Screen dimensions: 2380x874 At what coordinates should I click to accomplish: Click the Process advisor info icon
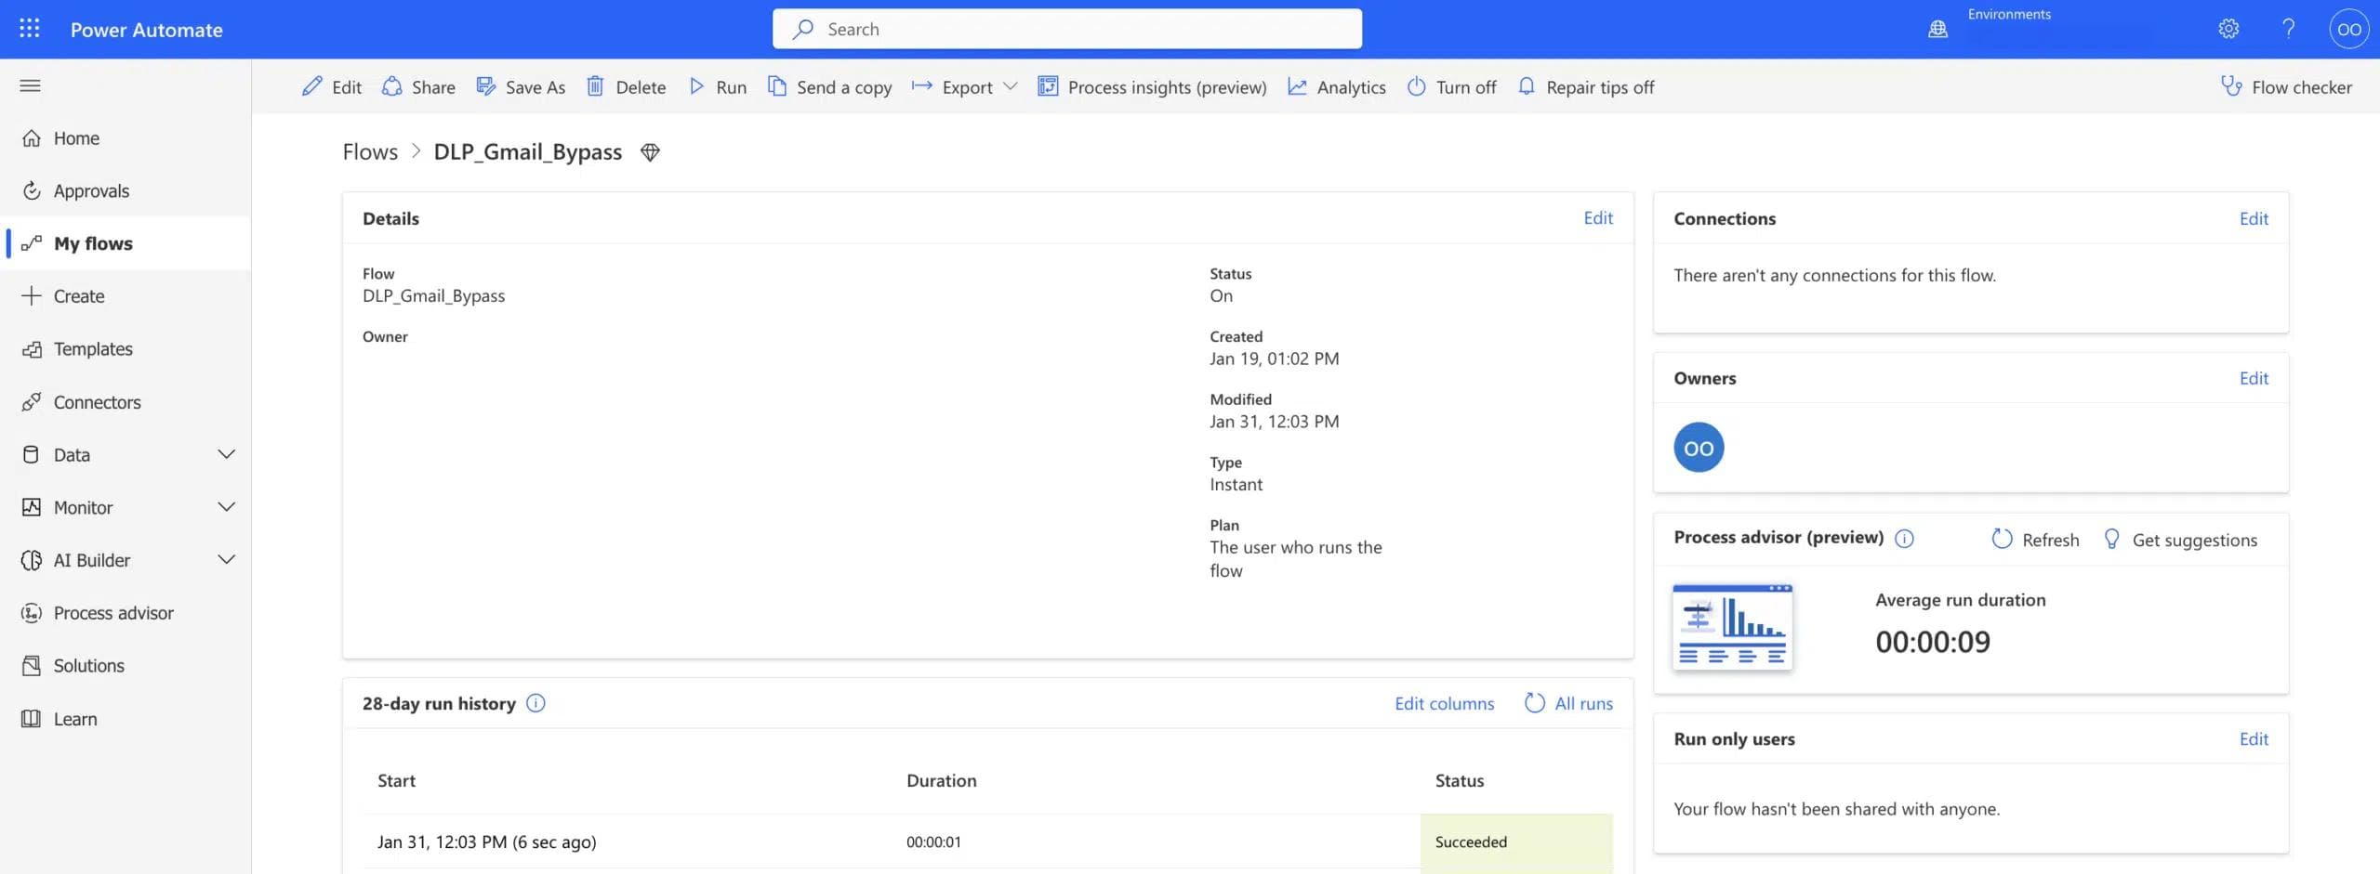tap(1904, 539)
